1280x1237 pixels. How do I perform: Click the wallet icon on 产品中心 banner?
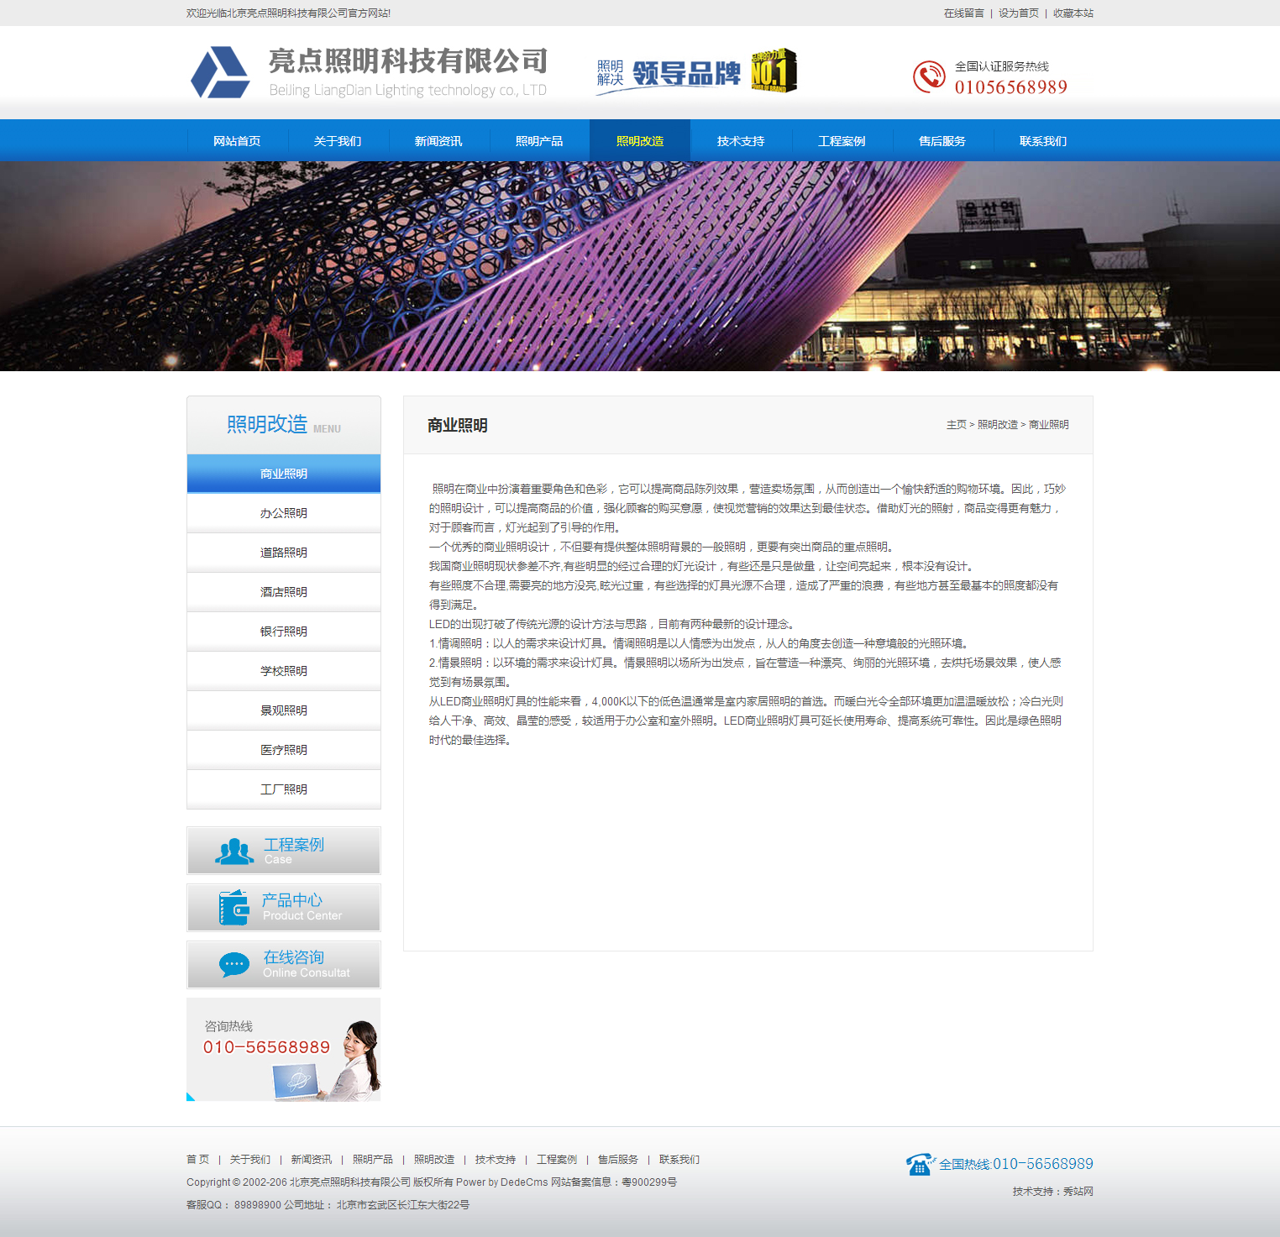pyautogui.click(x=234, y=908)
